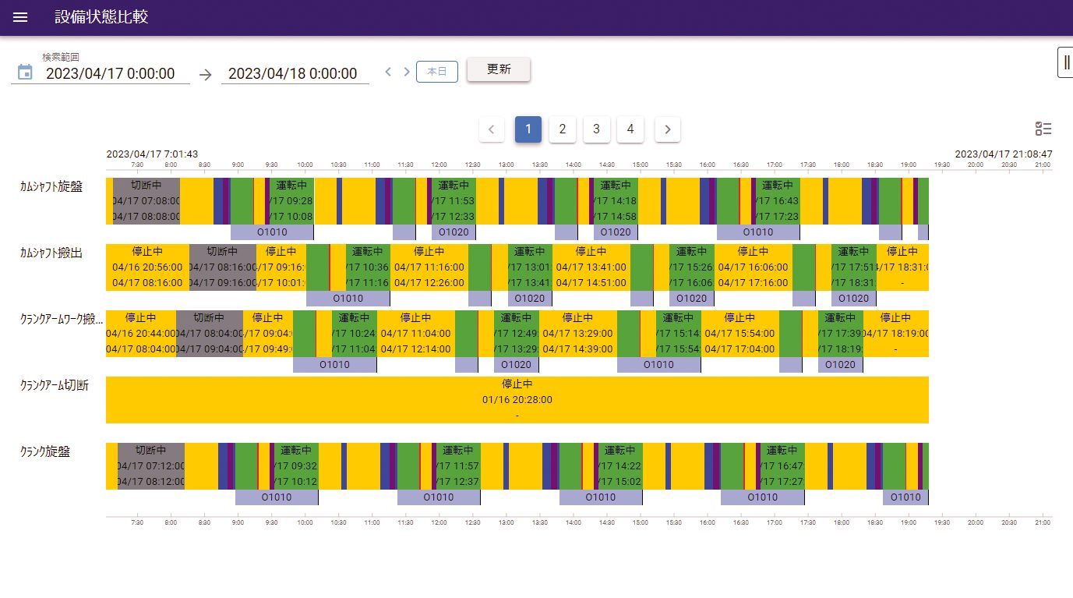Select 運転中 /17 15:26 block in カムシャフト搬出

[692, 267]
